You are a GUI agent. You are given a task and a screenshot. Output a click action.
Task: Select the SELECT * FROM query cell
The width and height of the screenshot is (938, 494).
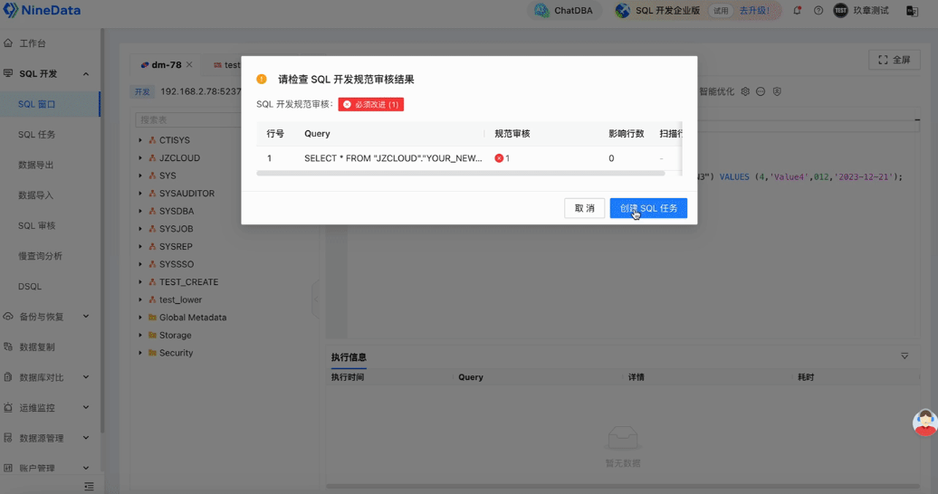(x=393, y=158)
